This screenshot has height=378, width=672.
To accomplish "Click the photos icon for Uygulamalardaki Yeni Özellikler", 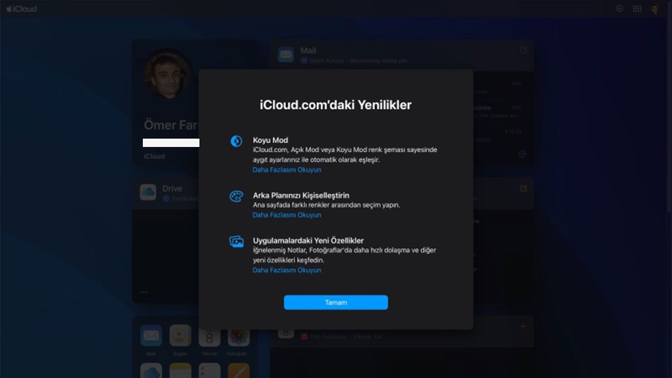I will coord(236,241).
